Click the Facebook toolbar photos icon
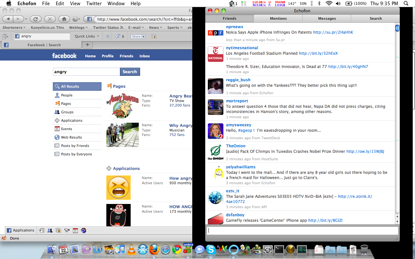415x259 pixels. coord(154,37)
